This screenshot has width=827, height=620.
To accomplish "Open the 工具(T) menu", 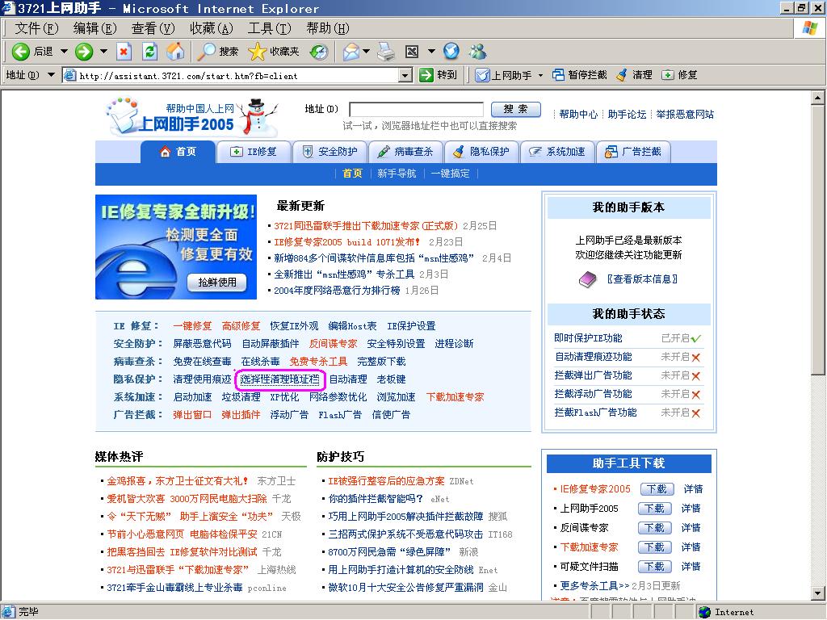I will click(x=269, y=28).
